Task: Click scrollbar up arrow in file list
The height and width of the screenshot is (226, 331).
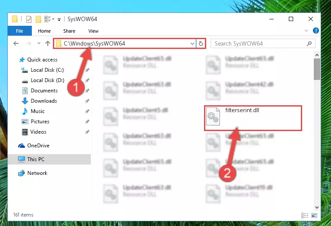Action: [317, 55]
